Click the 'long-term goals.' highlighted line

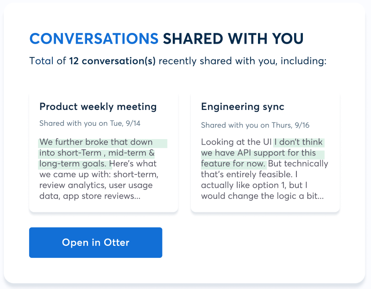click(x=74, y=164)
